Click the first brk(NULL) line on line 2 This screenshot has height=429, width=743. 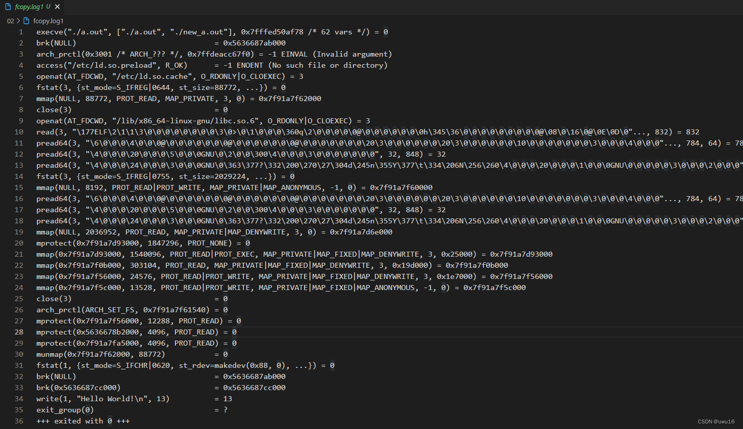(161, 43)
